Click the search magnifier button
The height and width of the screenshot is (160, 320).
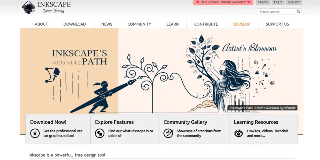tap(298, 12)
